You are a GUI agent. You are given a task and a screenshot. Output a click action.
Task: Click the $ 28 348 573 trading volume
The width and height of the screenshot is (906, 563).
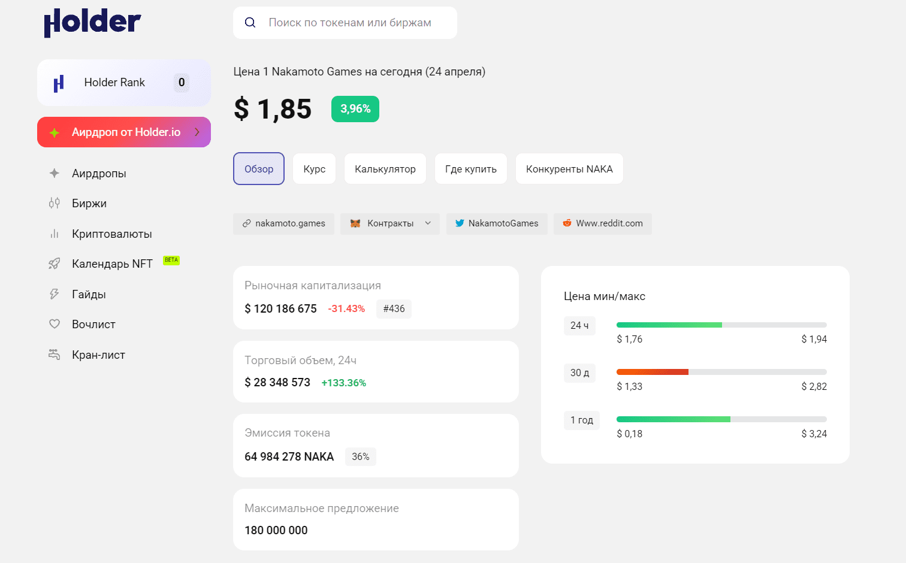point(277,382)
